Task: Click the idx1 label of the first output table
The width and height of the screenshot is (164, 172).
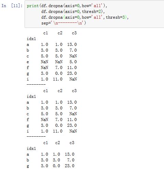Action: point(31,39)
